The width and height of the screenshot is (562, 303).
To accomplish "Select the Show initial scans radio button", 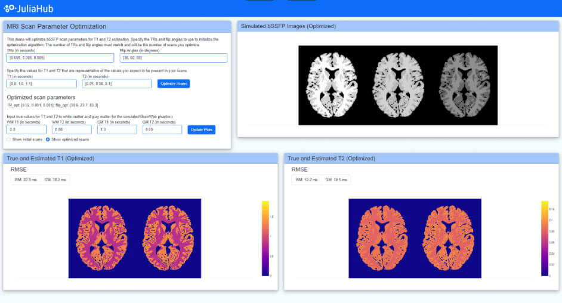I will click(x=8, y=140).
